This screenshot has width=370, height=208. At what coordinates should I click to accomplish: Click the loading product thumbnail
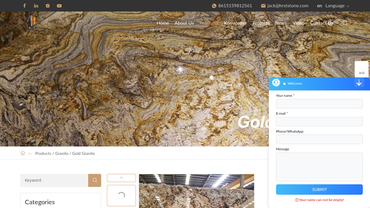[x=121, y=196]
